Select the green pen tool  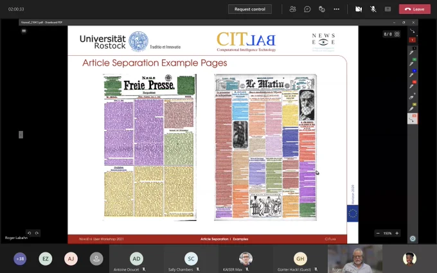click(412, 63)
